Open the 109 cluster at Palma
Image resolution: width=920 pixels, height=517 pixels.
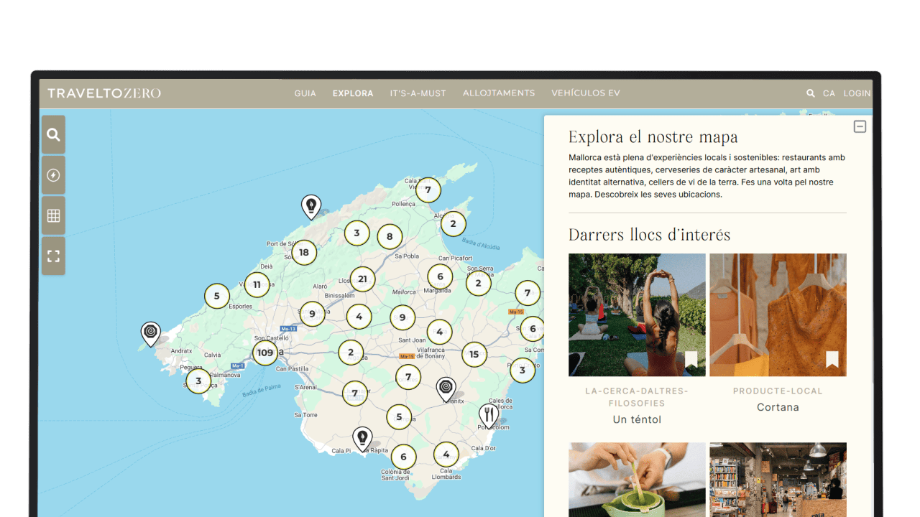pos(265,353)
